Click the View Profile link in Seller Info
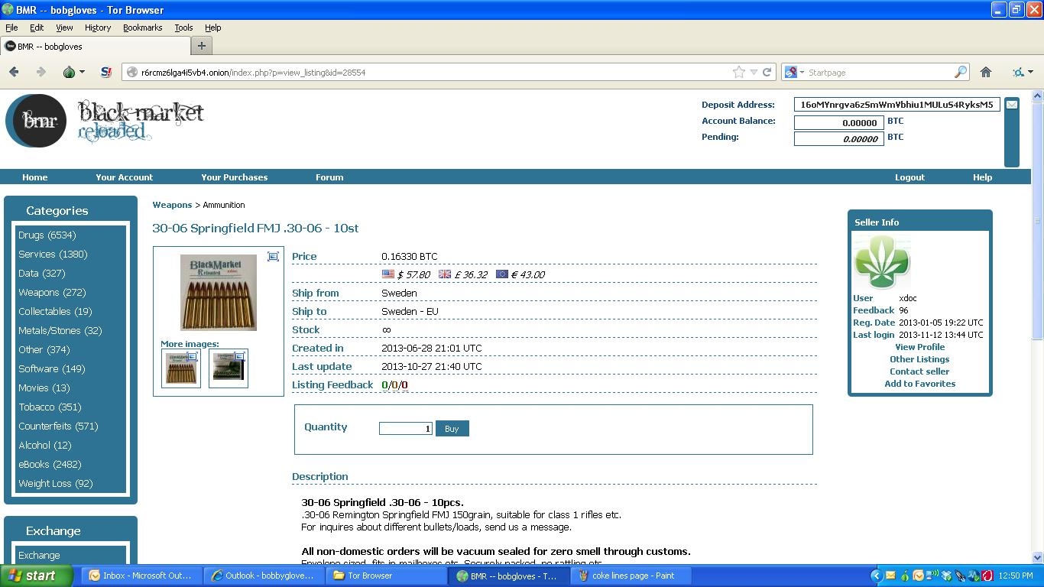1044x587 pixels. (x=919, y=347)
